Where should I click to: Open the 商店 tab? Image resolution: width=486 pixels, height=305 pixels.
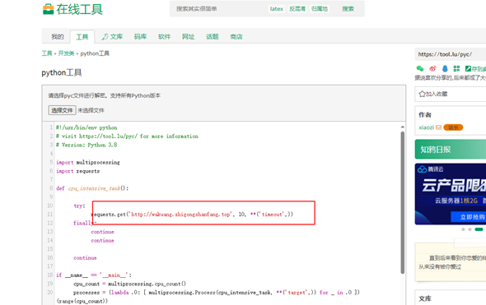236,37
